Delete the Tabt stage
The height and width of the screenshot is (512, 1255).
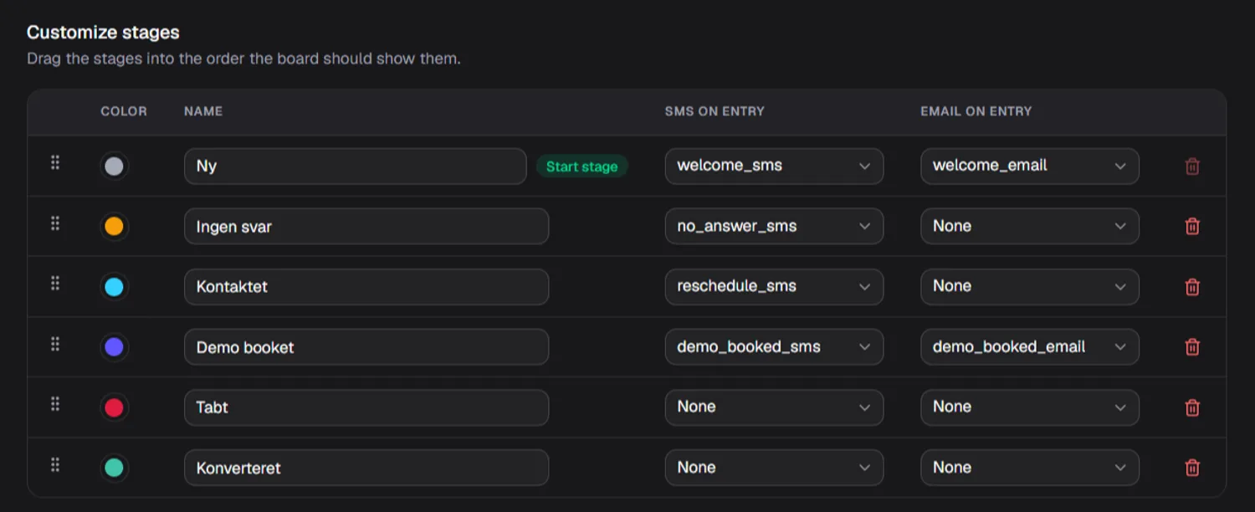click(1192, 407)
